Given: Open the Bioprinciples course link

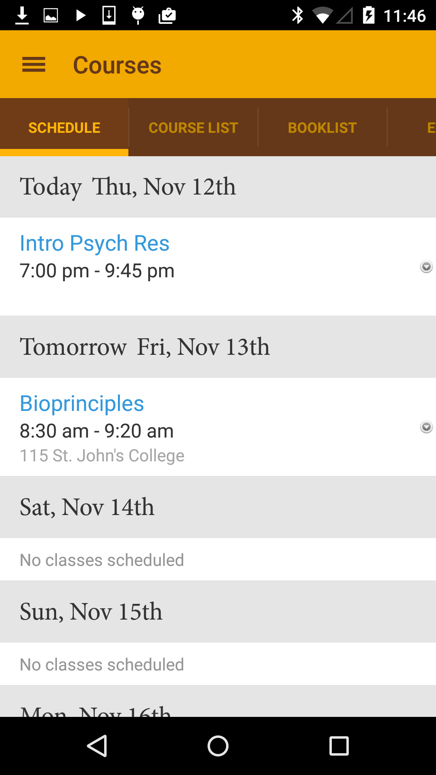Looking at the screenshot, I should pos(82,404).
